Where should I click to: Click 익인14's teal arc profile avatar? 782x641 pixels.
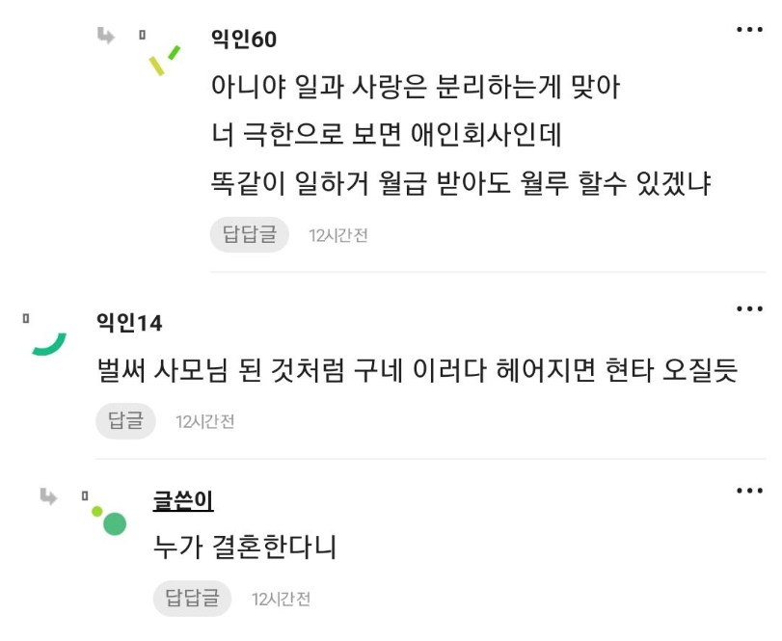[49, 344]
